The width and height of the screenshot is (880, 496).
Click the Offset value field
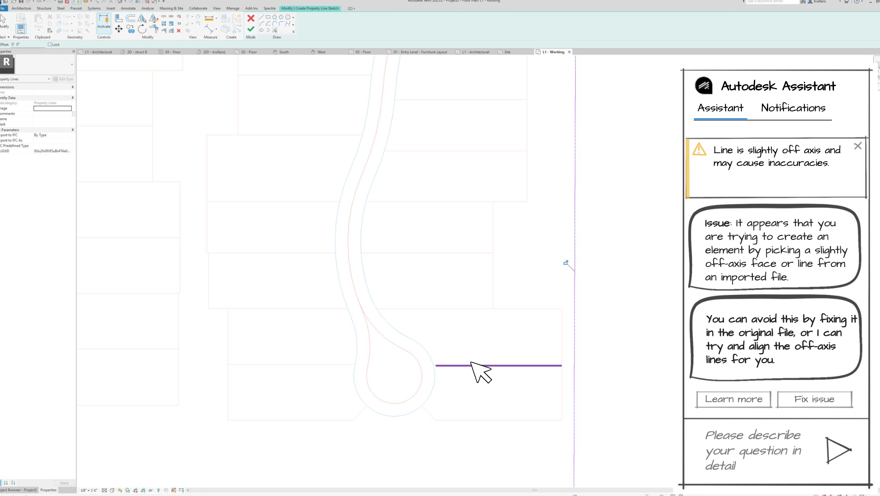coord(27,45)
